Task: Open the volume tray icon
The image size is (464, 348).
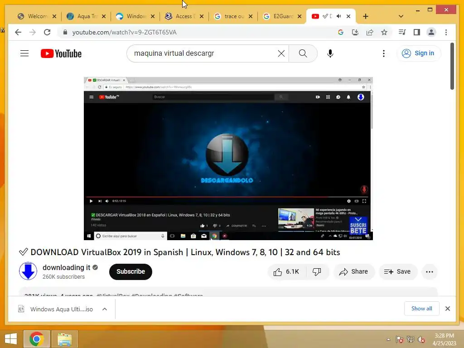Action: tap(421, 339)
